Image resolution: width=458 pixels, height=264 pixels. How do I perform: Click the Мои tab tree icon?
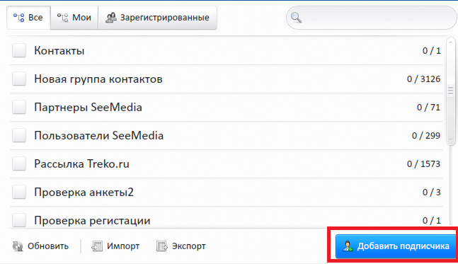(62, 18)
